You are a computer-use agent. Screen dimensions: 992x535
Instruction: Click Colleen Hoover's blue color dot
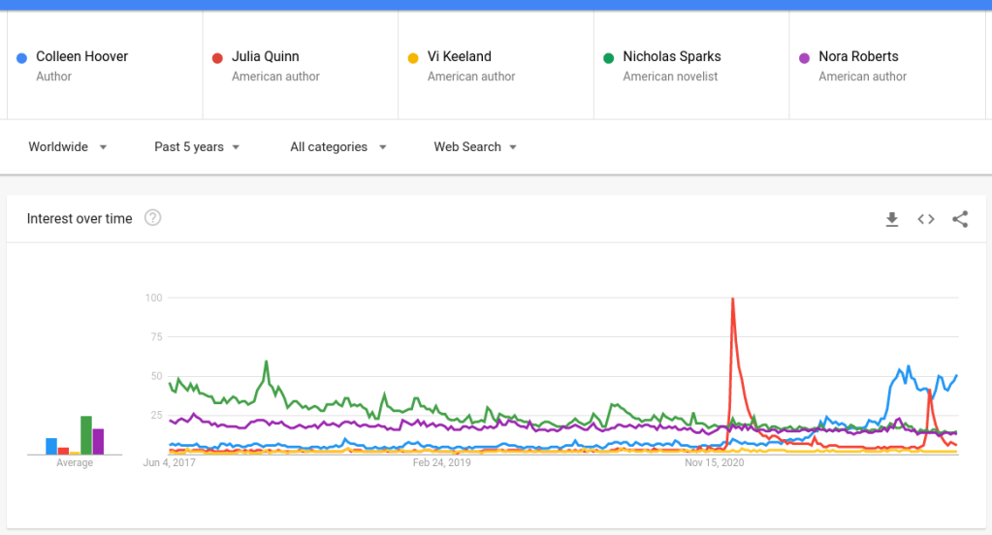click(x=21, y=58)
